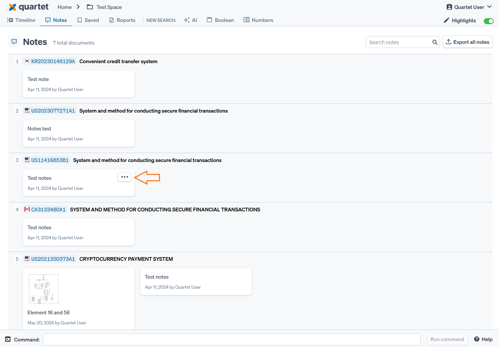499x347 pixels.
Task: Focus the Command input field
Action: 232,340
